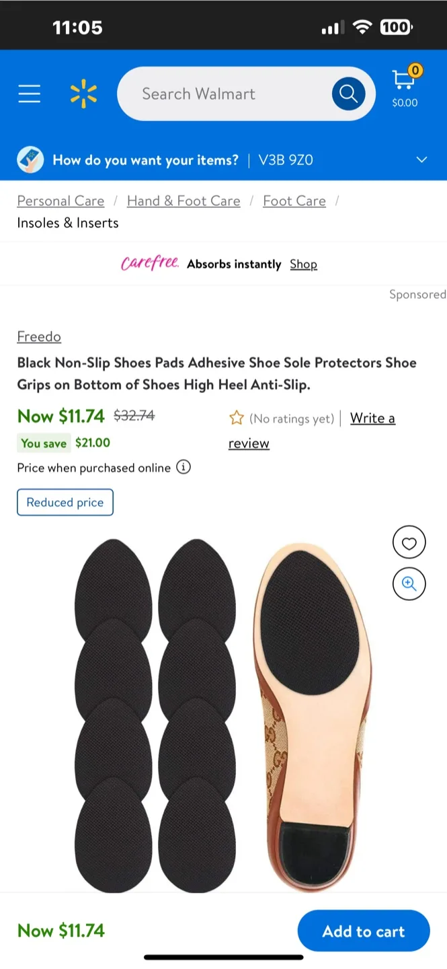
Task: Expand the delivery options chevron
Action: (421, 159)
